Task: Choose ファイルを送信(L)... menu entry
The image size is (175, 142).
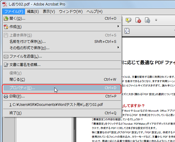Action: tap(62, 56)
